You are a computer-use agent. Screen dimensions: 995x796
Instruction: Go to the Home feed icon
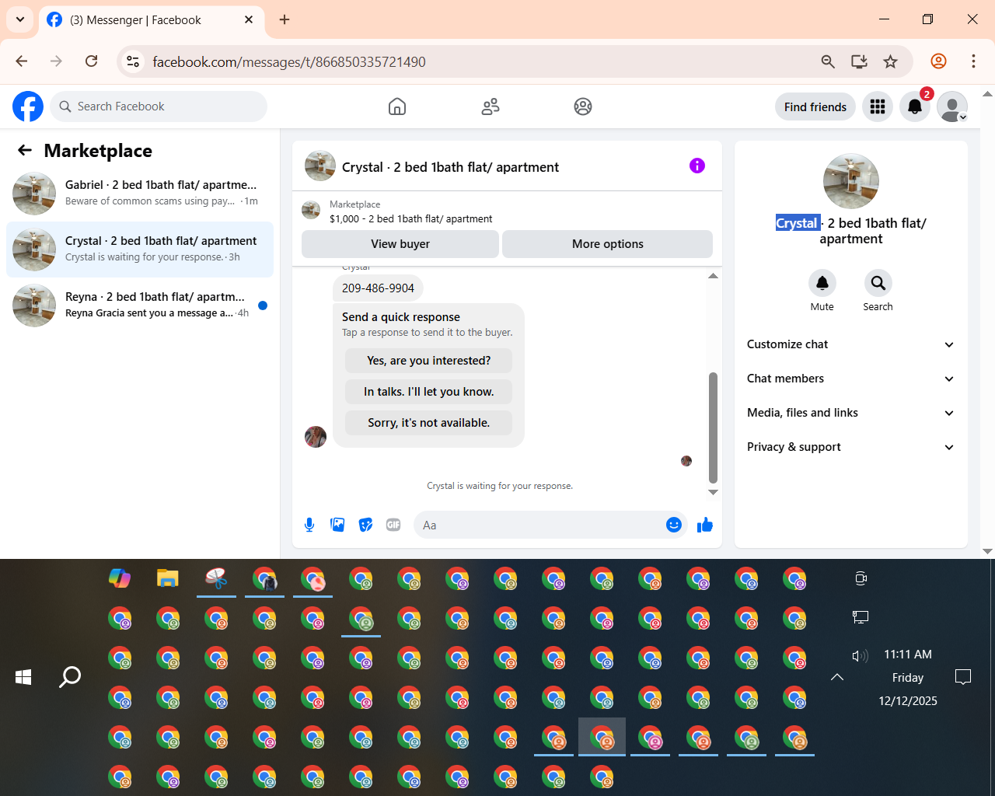pos(397,106)
